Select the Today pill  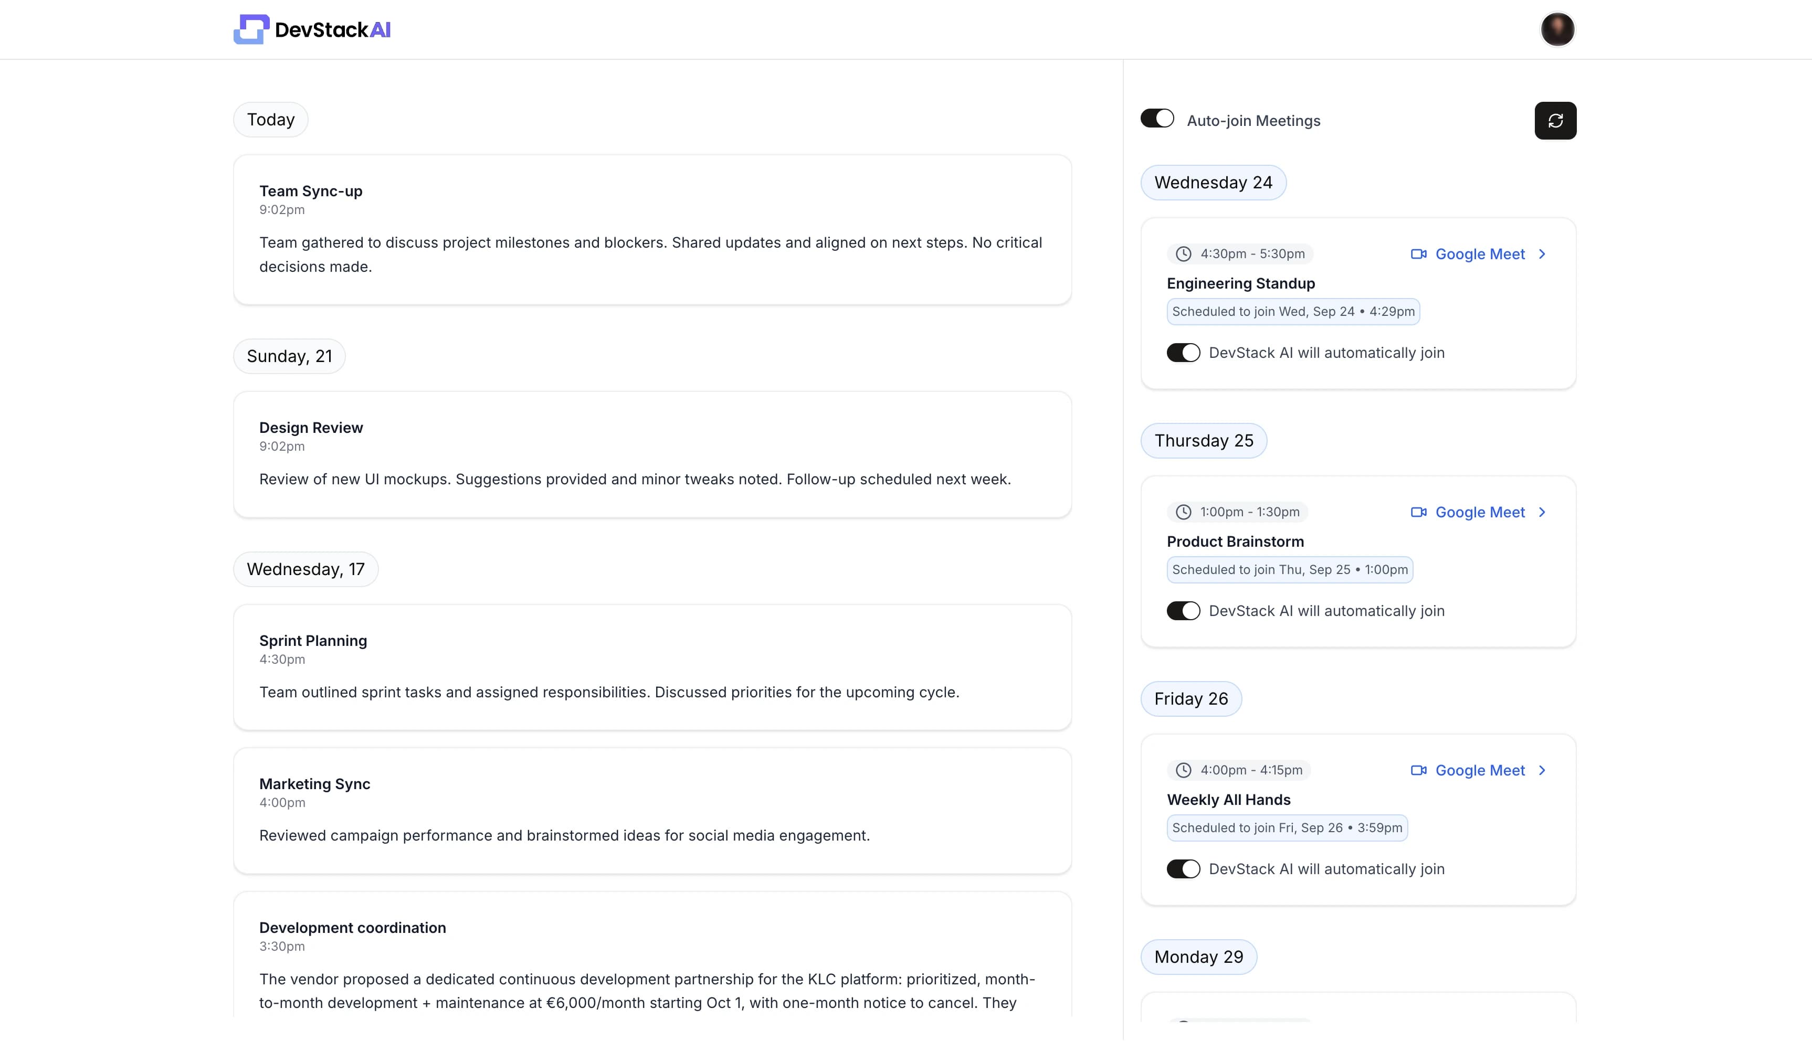coord(270,119)
